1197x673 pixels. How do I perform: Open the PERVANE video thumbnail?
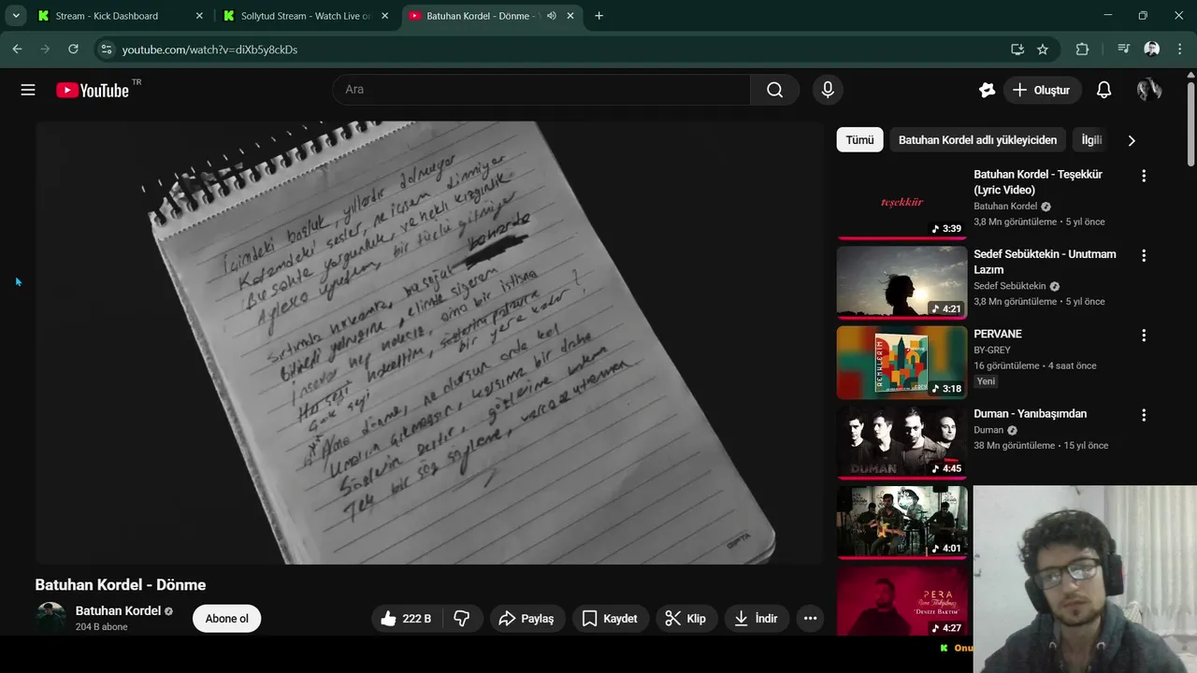click(x=901, y=362)
